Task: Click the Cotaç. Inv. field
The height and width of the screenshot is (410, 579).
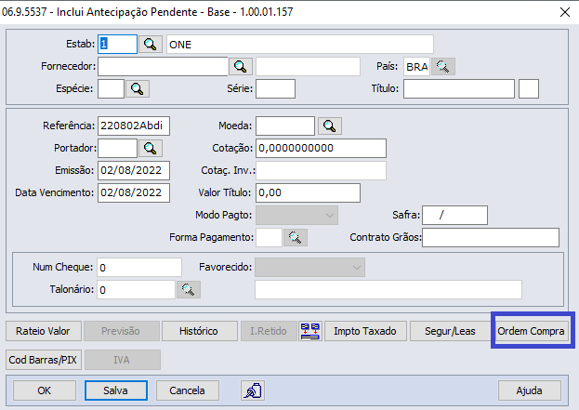Action: click(321, 170)
